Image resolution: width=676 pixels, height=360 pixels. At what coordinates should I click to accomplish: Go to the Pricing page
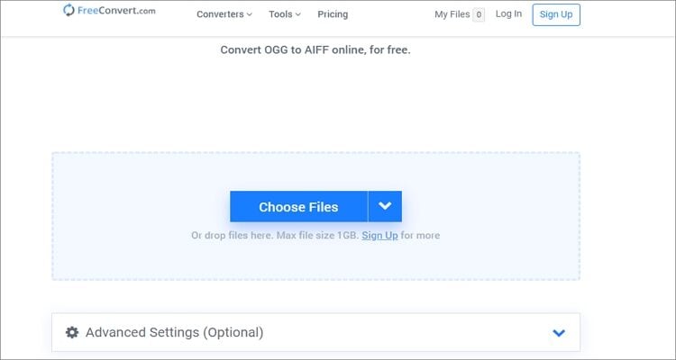tap(333, 14)
